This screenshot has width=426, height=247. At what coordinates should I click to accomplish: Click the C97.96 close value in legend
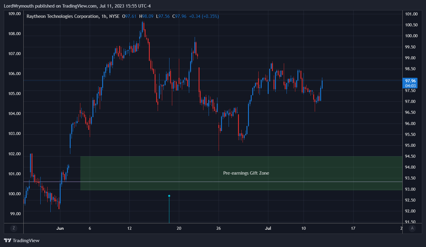click(x=179, y=16)
